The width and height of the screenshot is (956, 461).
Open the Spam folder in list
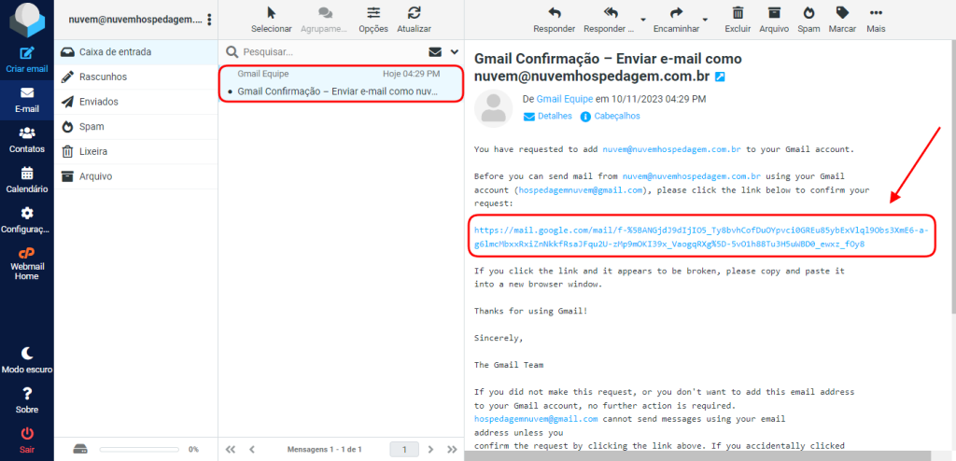[x=135, y=127]
